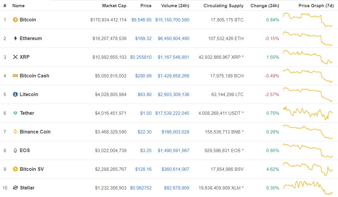Open Tether volume $17,539,222,045 link
The width and height of the screenshot is (338, 197).
coord(172,113)
